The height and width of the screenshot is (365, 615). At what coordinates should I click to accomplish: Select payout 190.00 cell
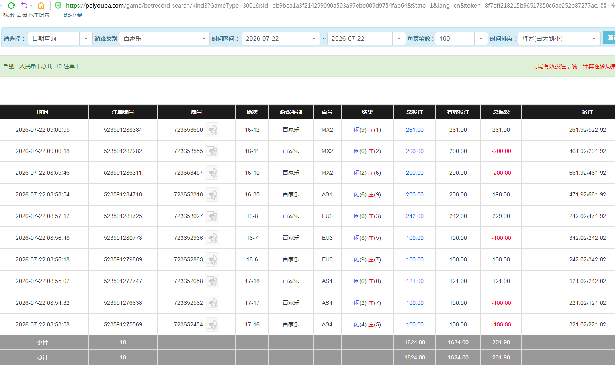pyautogui.click(x=501, y=195)
